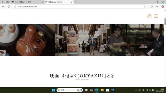Screen dimensions: 166x93
Task: Open the tray security notification icon
Action: click(x=140, y=90)
